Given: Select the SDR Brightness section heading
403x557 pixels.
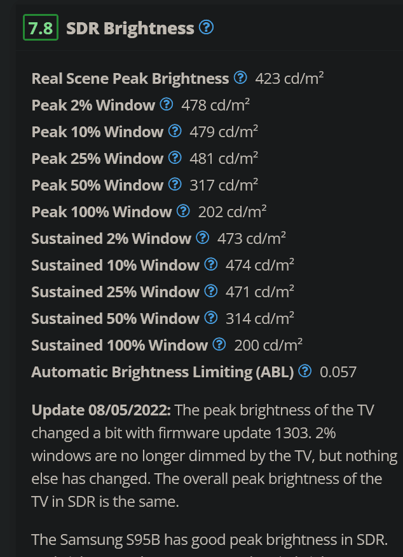Looking at the screenshot, I should click(x=130, y=28).
